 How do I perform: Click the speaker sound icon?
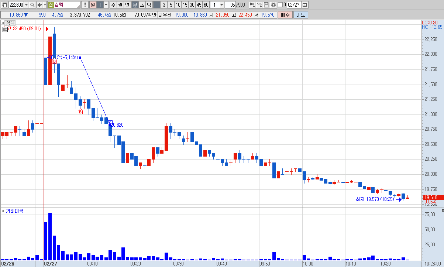[x=39, y=5]
